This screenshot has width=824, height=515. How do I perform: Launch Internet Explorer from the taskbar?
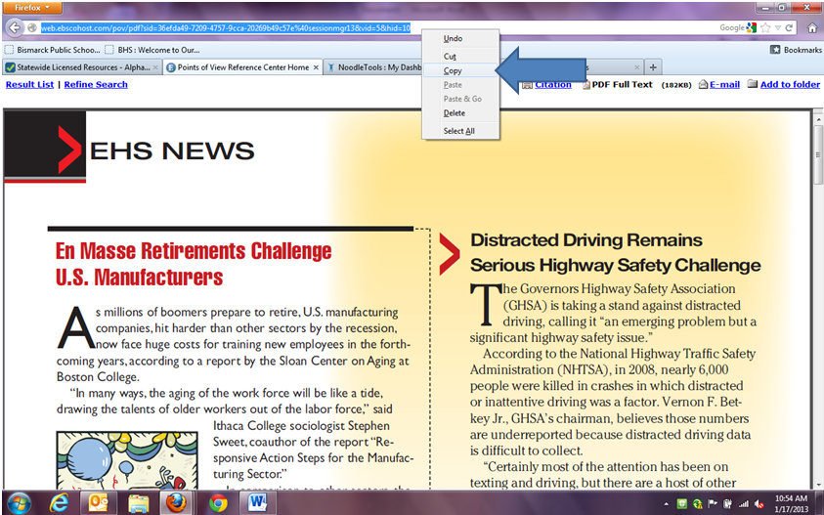(x=61, y=501)
